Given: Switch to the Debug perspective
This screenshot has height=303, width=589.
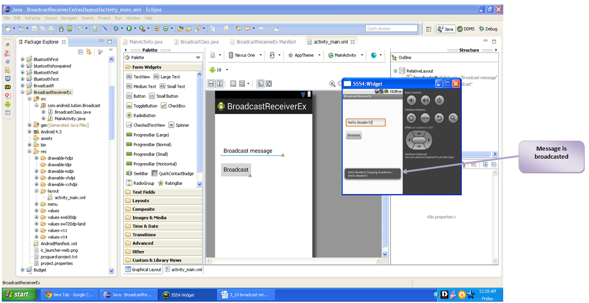Looking at the screenshot, I should coord(488,29).
